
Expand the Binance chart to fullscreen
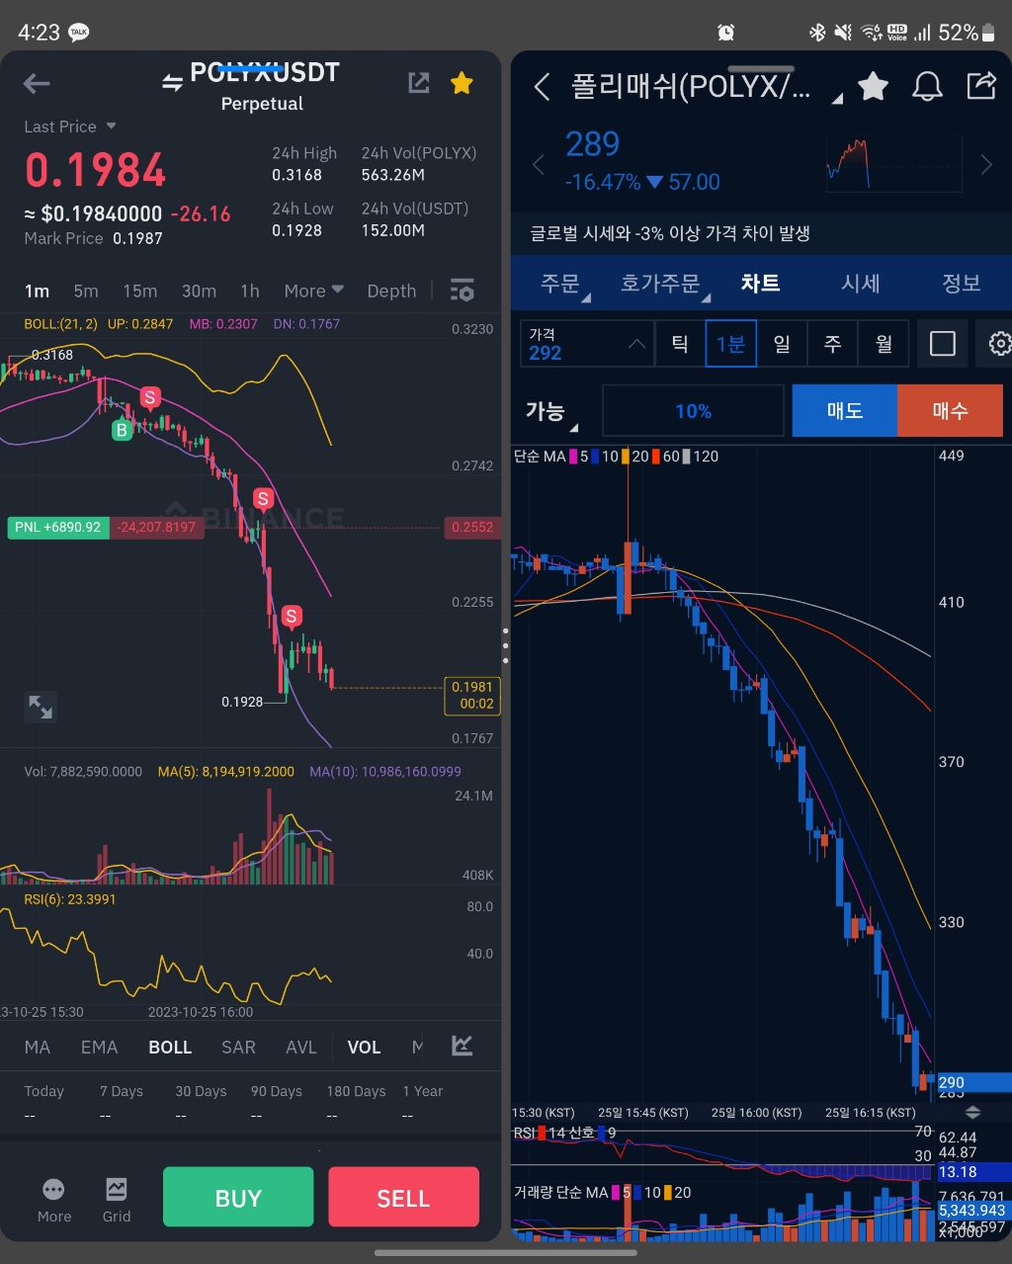[x=41, y=707]
